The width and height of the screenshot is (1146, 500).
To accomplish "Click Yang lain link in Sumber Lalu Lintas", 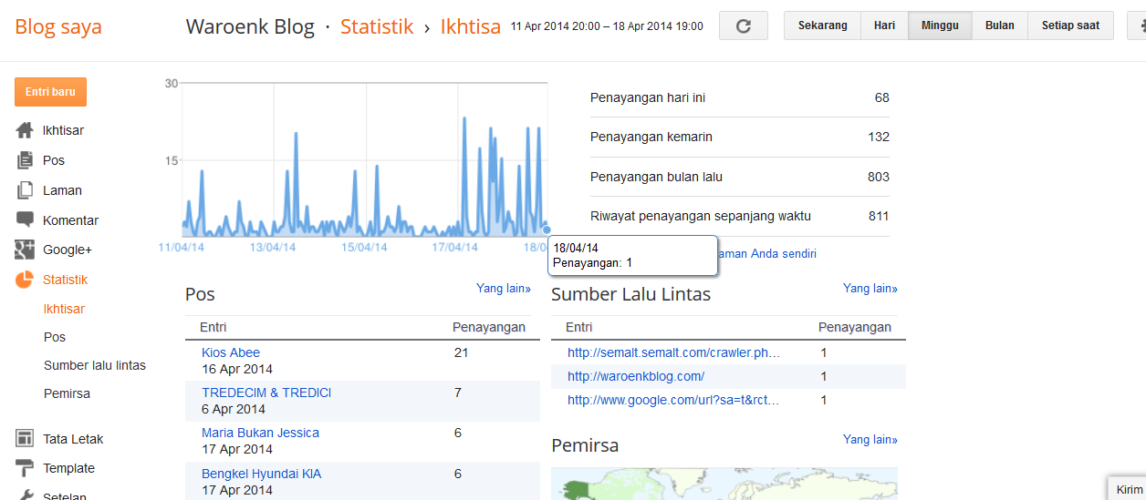I will click(870, 288).
